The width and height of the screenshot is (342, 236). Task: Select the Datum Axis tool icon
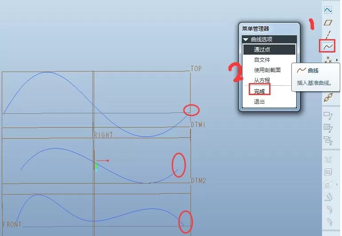point(328,35)
